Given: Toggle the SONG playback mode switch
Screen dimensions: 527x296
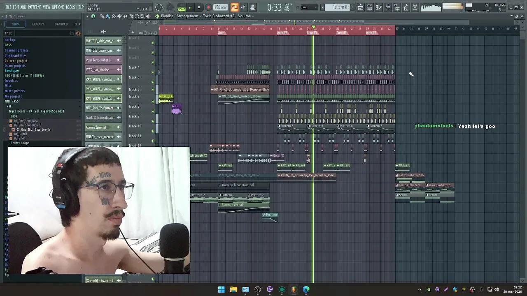Looking at the screenshot, I should coord(182,7).
